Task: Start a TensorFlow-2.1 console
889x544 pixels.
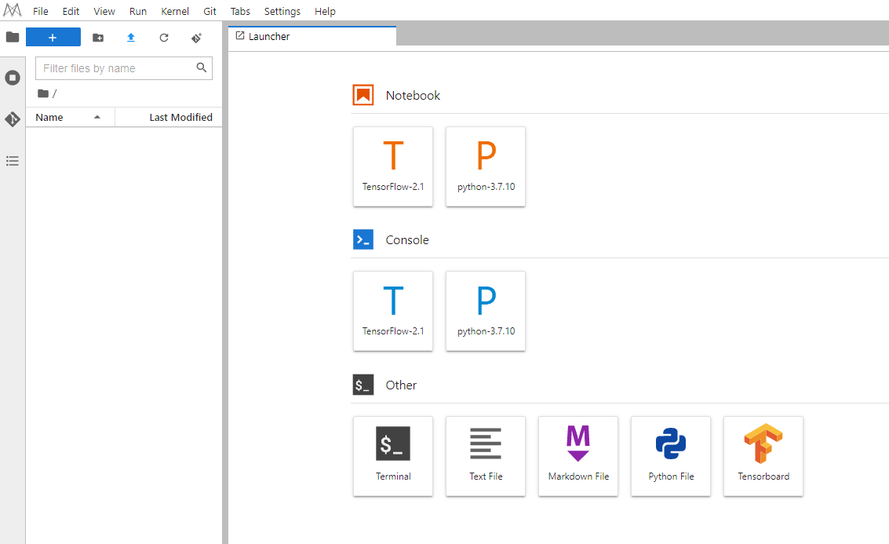Action: point(393,311)
